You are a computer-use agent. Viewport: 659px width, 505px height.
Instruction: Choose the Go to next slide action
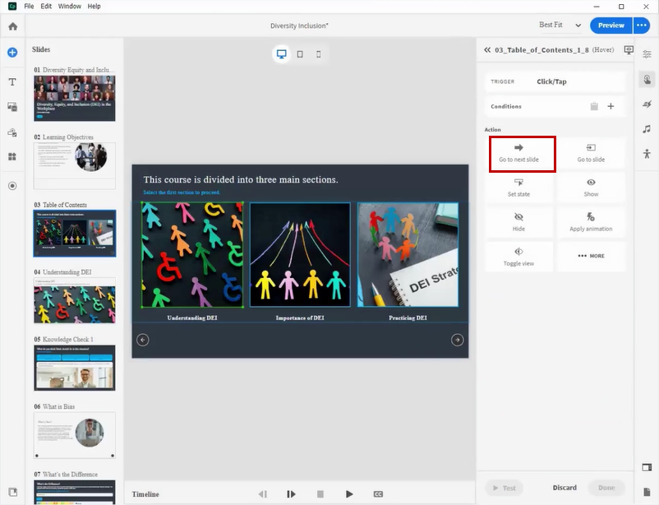(x=519, y=154)
